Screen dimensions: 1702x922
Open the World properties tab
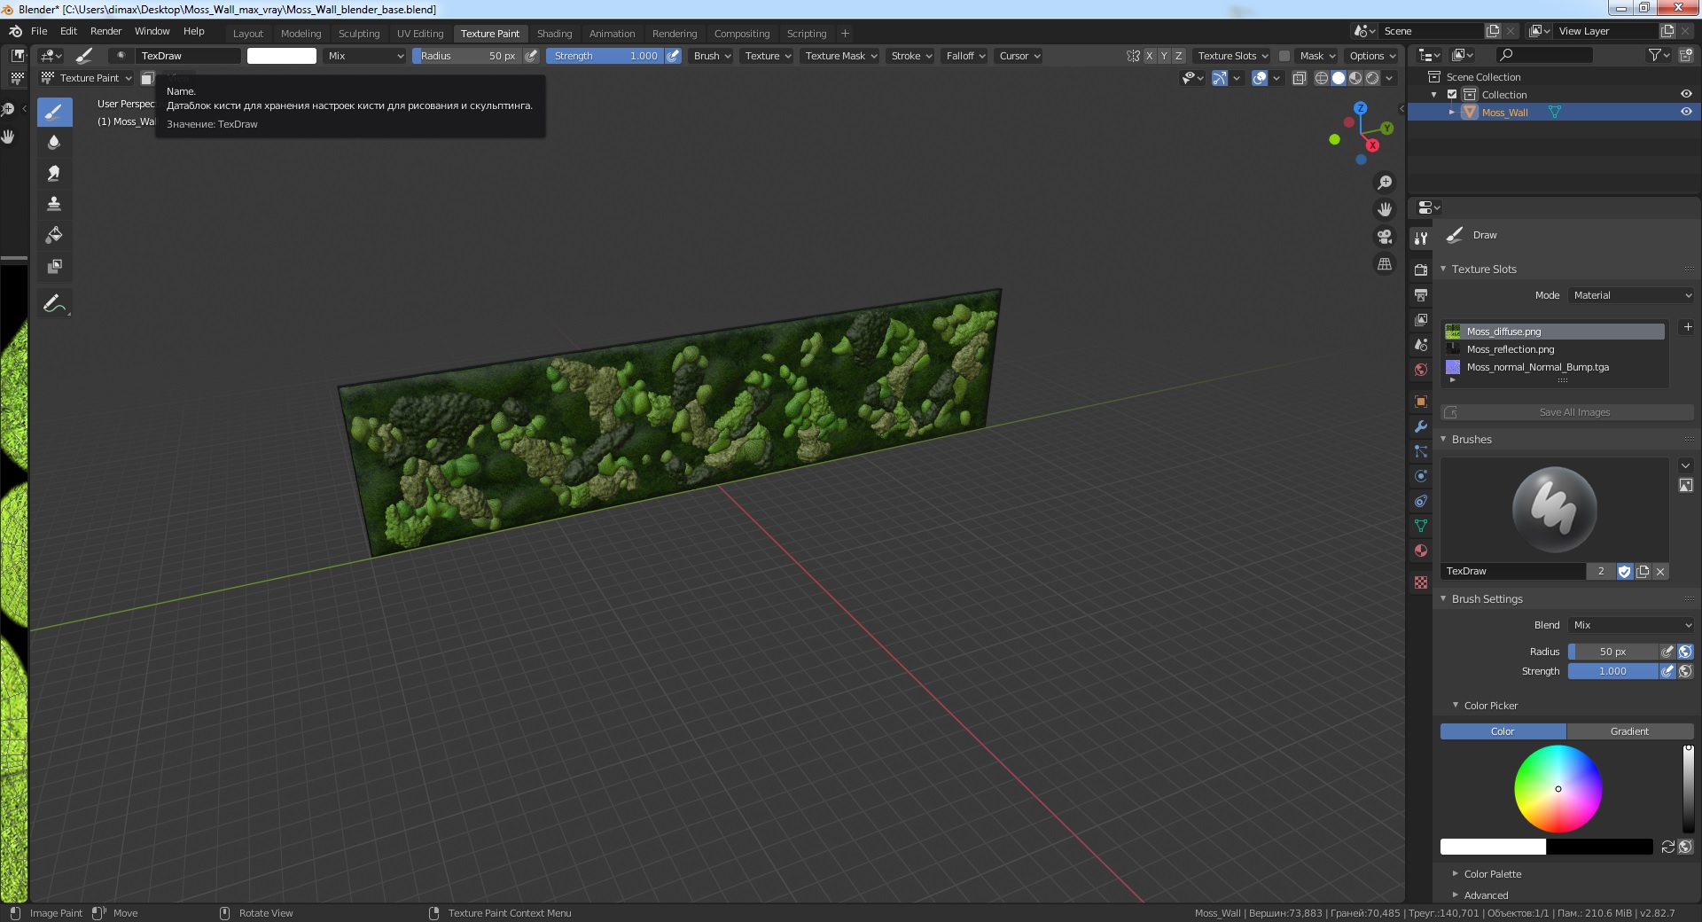point(1421,370)
